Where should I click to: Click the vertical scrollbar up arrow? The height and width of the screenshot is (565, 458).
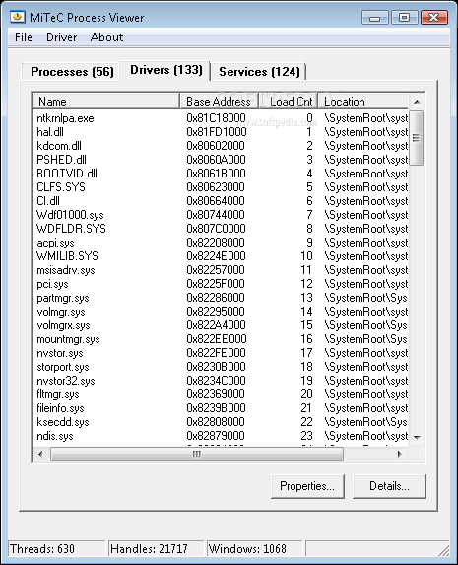(417, 102)
